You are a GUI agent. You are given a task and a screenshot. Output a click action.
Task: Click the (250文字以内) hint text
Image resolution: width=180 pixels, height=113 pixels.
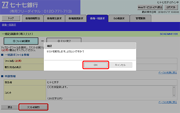[55, 98]
